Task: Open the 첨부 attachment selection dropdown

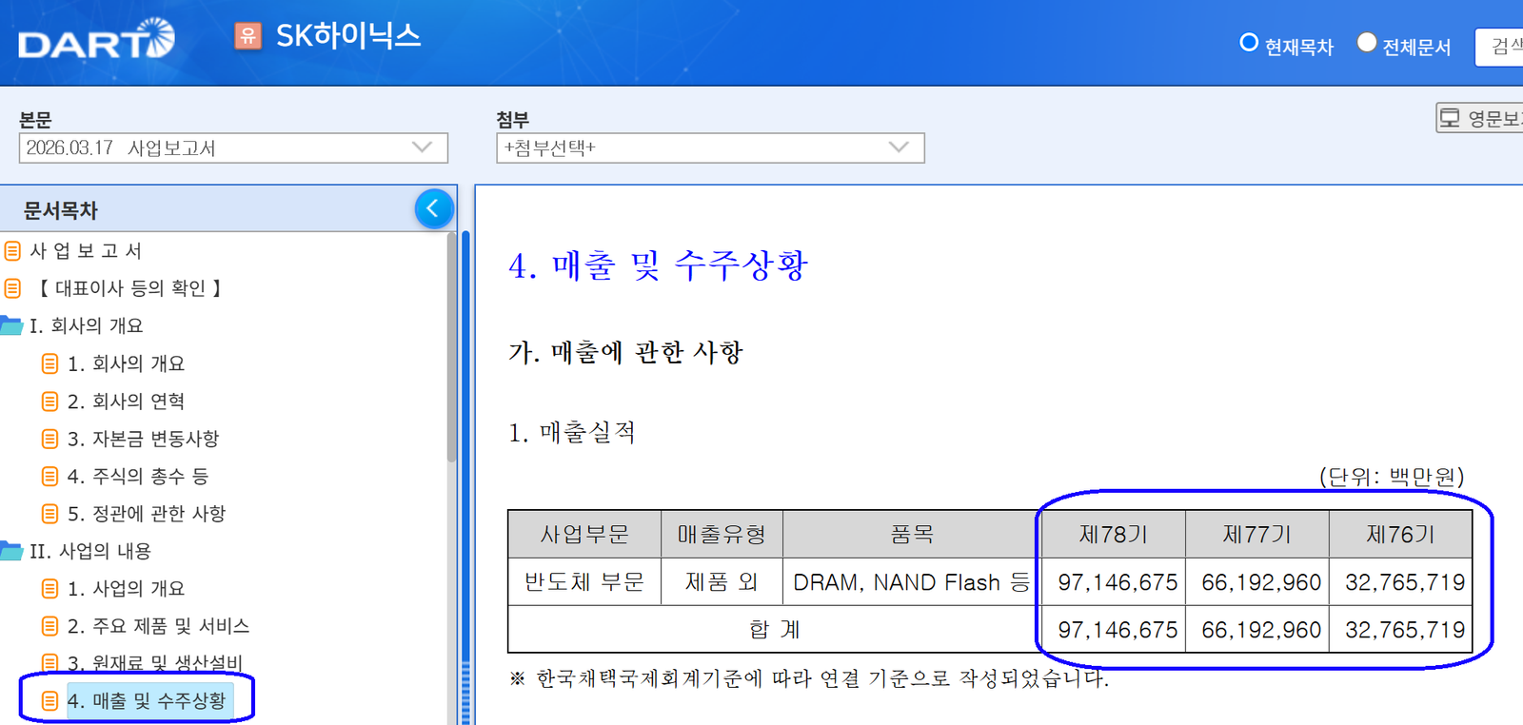Action: 710,147
